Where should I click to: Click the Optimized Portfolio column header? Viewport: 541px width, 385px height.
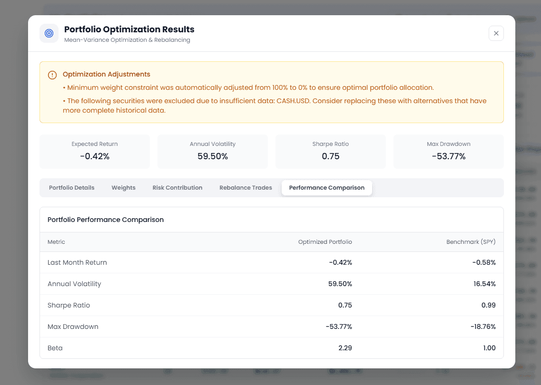point(325,242)
